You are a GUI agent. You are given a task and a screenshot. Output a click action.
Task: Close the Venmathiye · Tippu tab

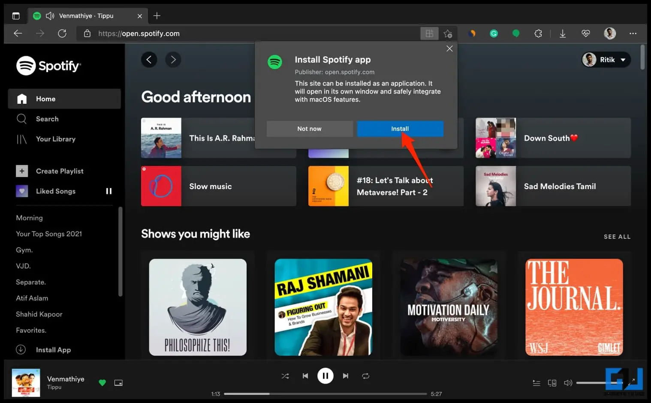pyautogui.click(x=140, y=16)
